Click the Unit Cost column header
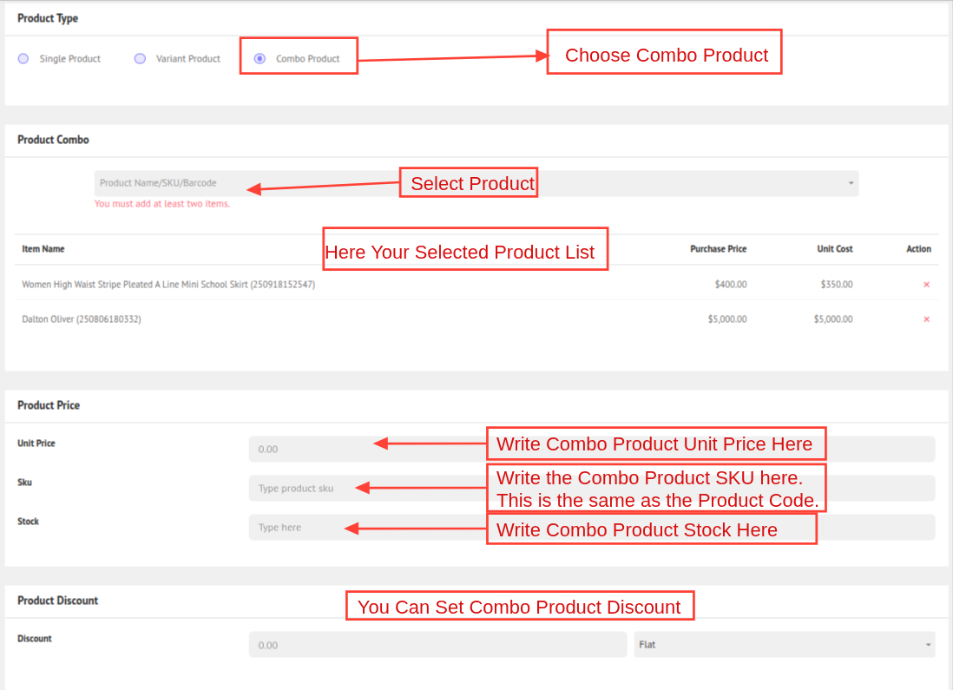The width and height of the screenshot is (953, 690). (834, 249)
